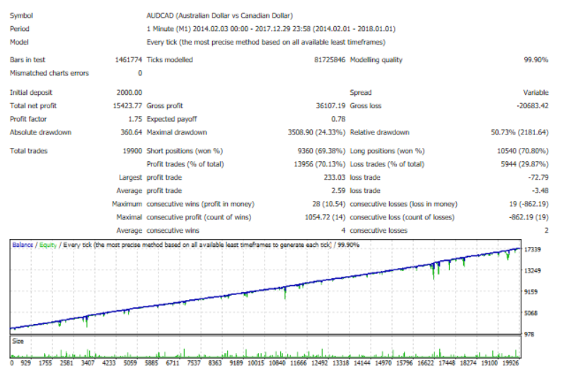This screenshot has width=561, height=370.
Task: Click the 10015 marker on x-axis
Action: click(x=256, y=363)
